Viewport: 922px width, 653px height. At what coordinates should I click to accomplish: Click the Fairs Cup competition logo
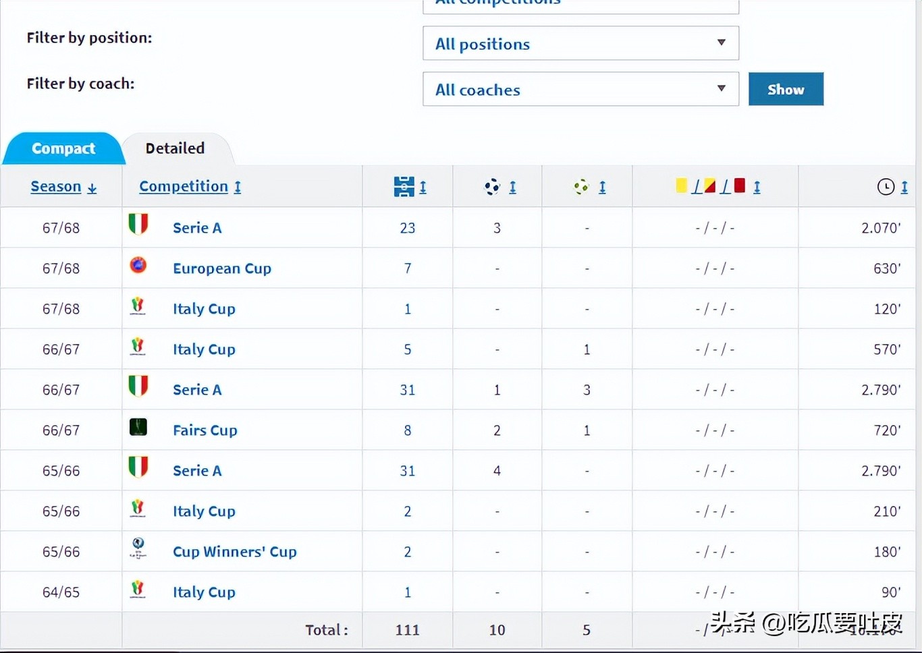[x=138, y=427]
